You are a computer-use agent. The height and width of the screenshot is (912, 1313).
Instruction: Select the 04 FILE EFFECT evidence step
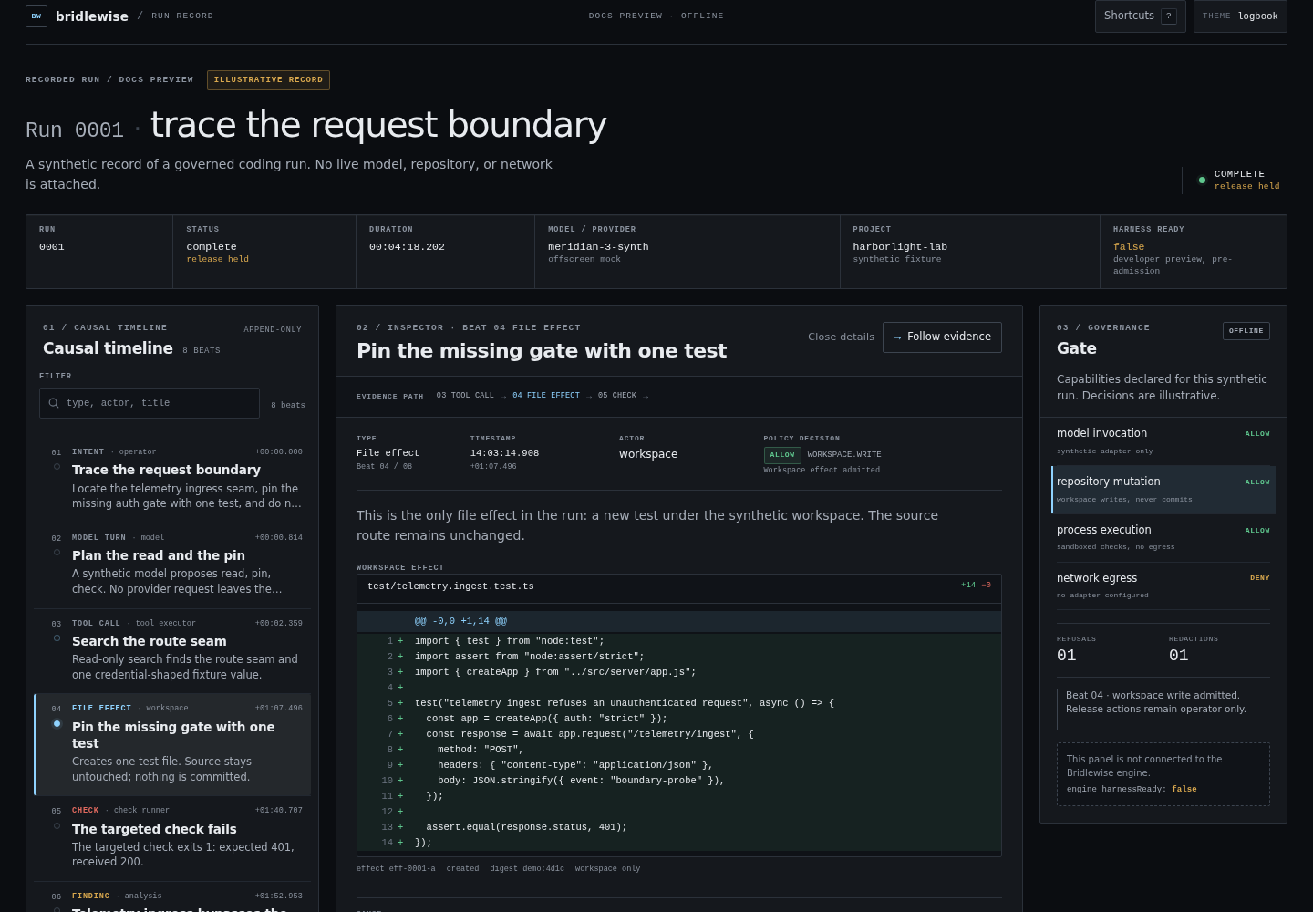546,396
